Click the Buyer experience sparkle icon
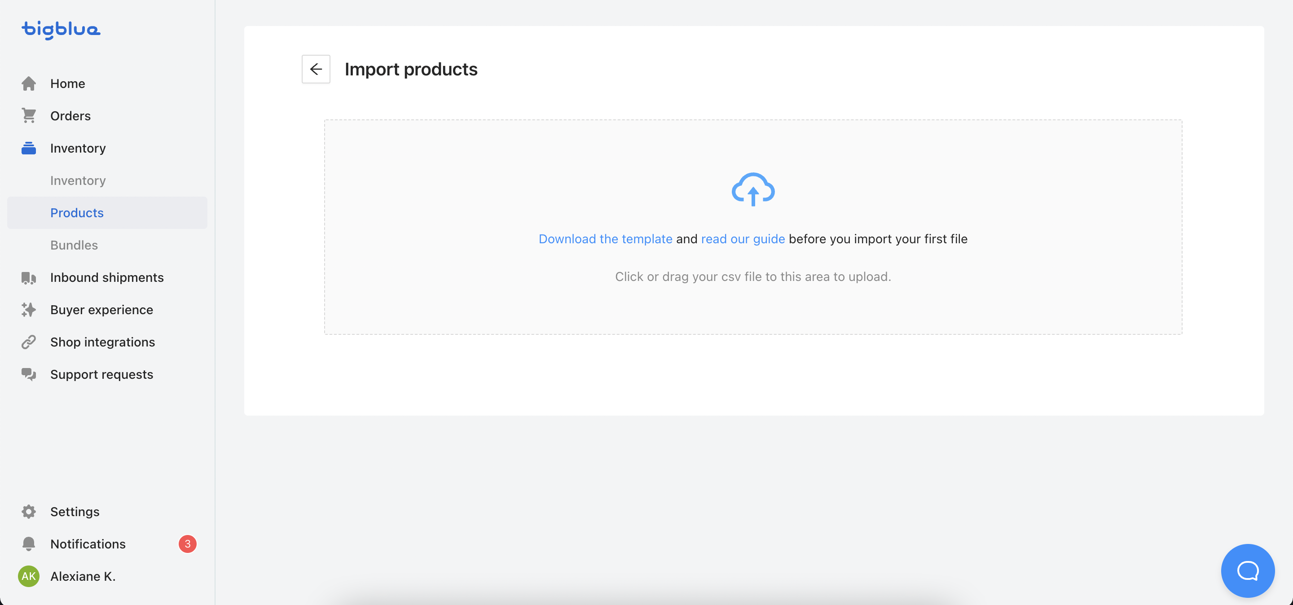The height and width of the screenshot is (605, 1293). pyautogui.click(x=29, y=310)
